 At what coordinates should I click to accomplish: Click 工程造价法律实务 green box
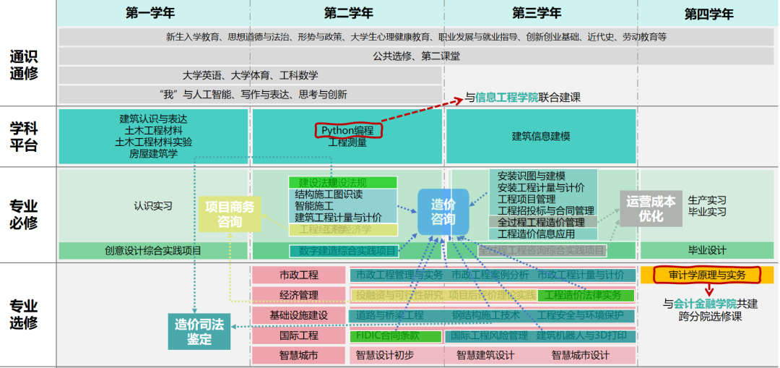(586, 295)
